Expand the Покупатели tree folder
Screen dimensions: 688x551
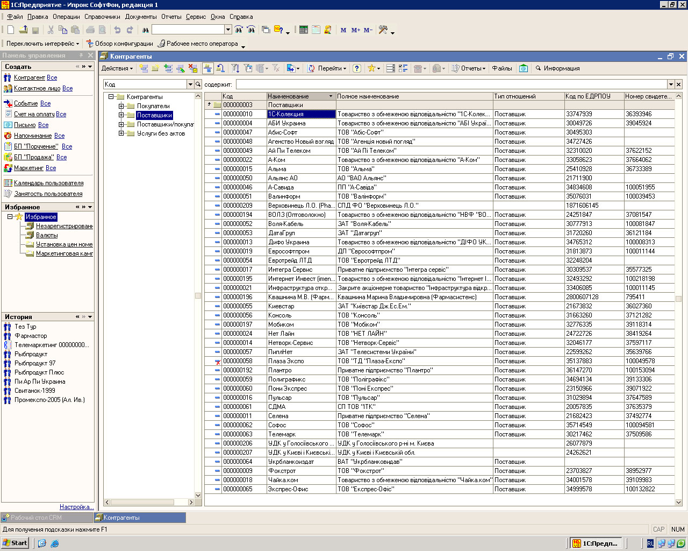[x=121, y=106]
